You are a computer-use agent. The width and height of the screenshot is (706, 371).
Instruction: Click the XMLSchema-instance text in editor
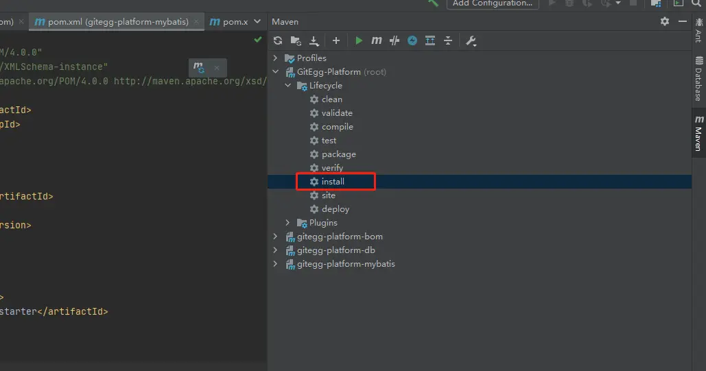54,67
